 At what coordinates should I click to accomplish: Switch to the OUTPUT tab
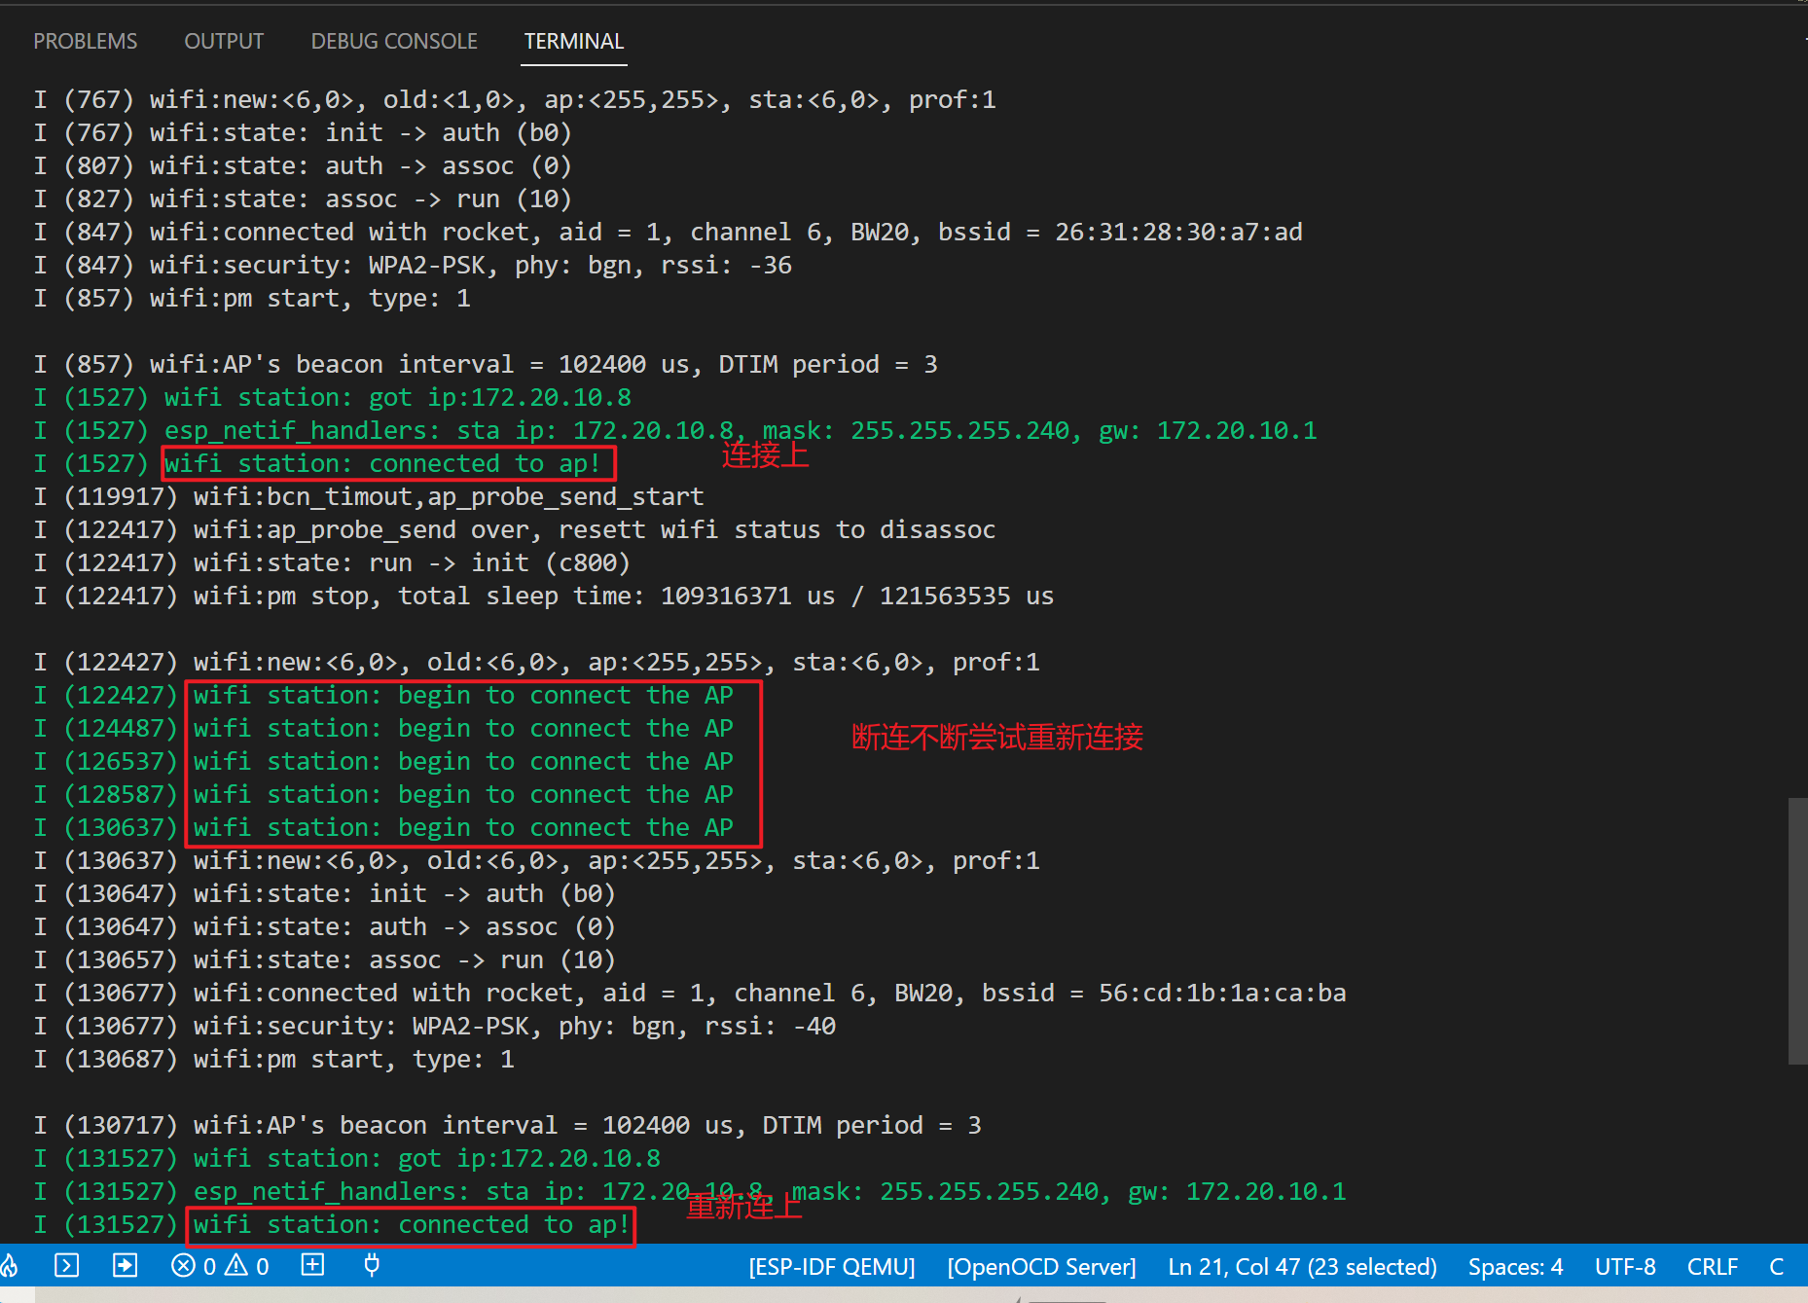click(224, 41)
